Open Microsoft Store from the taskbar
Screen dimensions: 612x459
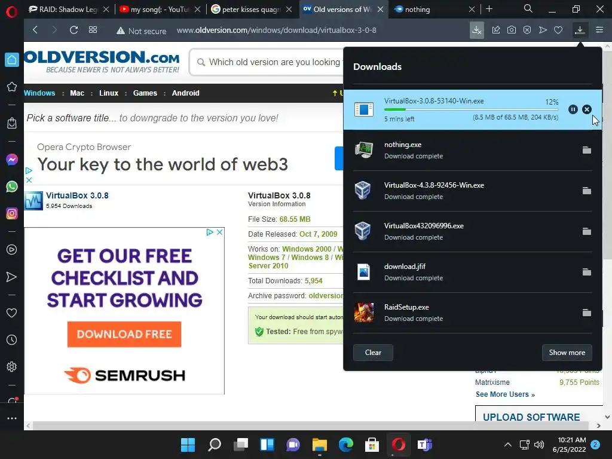372,445
